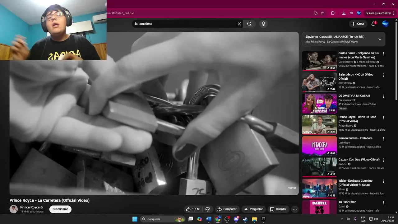
Task: Open the Prince Royce channel avatar
Action: 14,209
